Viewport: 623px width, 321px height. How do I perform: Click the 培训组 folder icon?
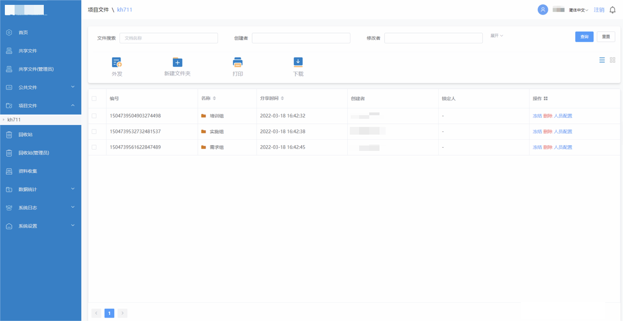tap(203, 116)
